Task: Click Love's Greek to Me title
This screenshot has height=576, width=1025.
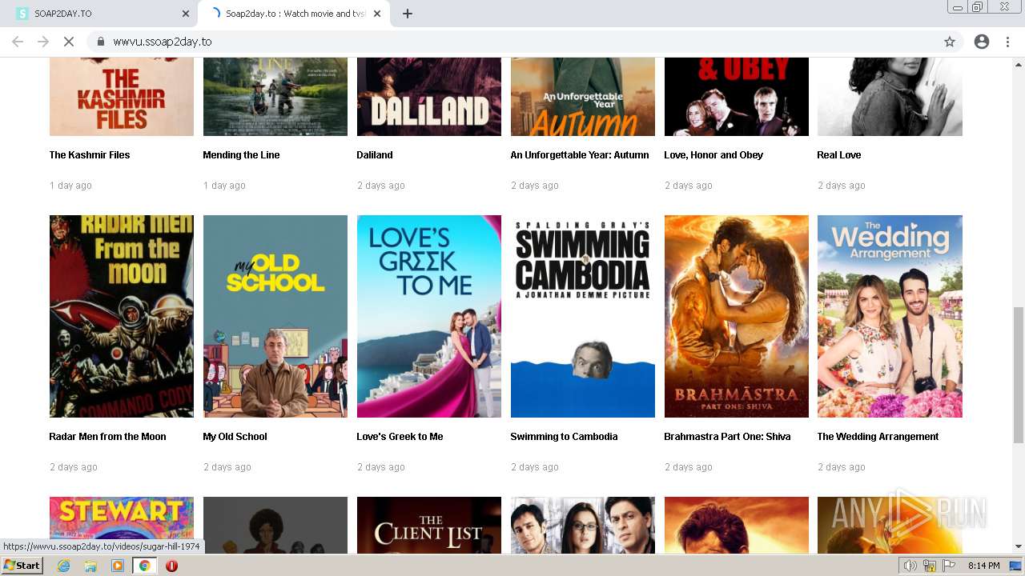Action: [x=400, y=437]
